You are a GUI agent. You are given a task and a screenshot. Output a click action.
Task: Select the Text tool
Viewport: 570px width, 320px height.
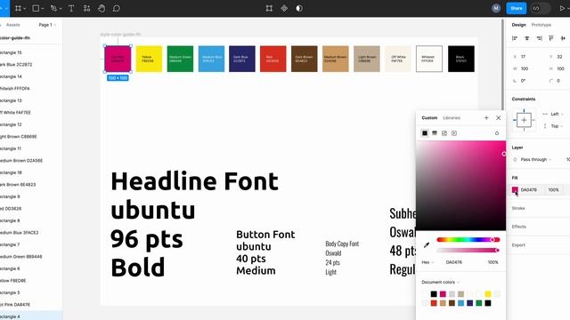(x=71, y=8)
